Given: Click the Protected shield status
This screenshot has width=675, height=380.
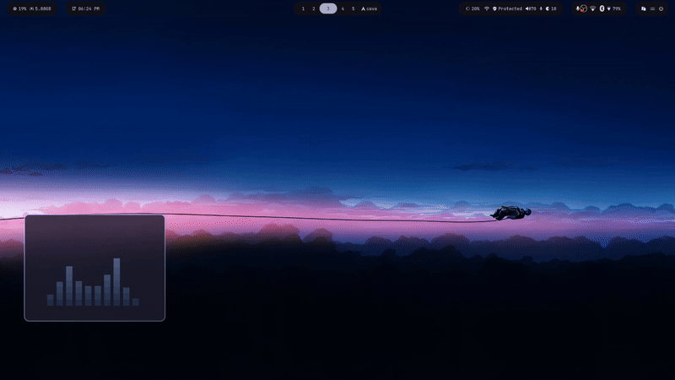Looking at the screenshot, I should pos(508,8).
